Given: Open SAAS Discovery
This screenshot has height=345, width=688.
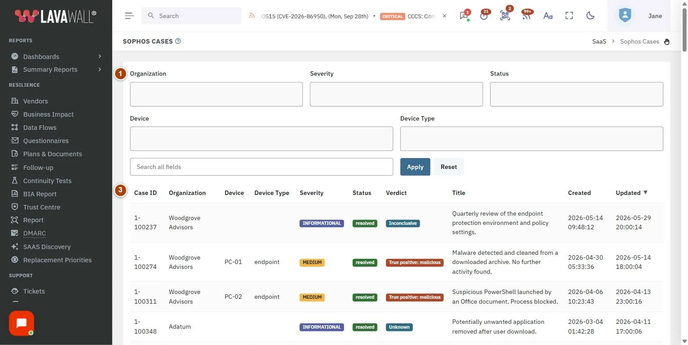Looking at the screenshot, I should coord(47,246).
